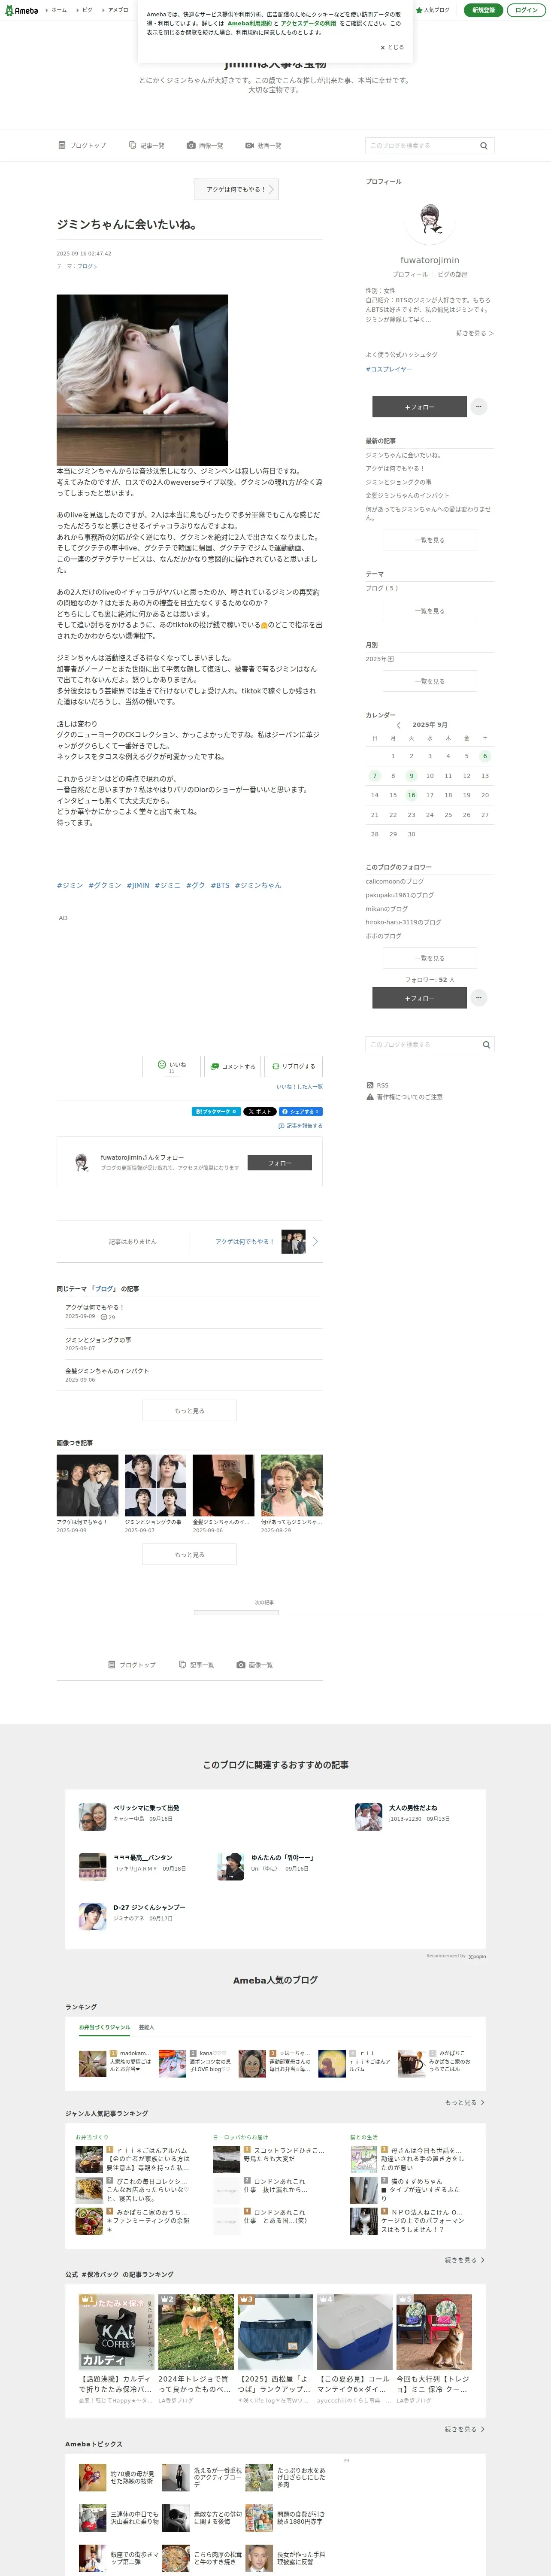Viewport: 551px width, 2576px height.
Task: Open recommended article D-27 ジンくんシャンプー
Action: (x=149, y=1907)
